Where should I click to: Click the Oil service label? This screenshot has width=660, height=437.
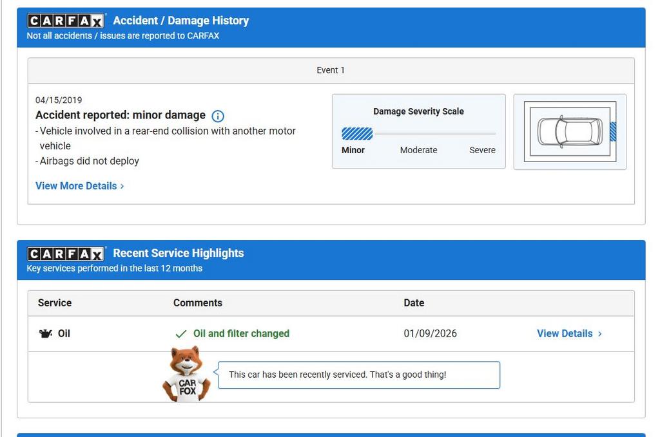(64, 333)
